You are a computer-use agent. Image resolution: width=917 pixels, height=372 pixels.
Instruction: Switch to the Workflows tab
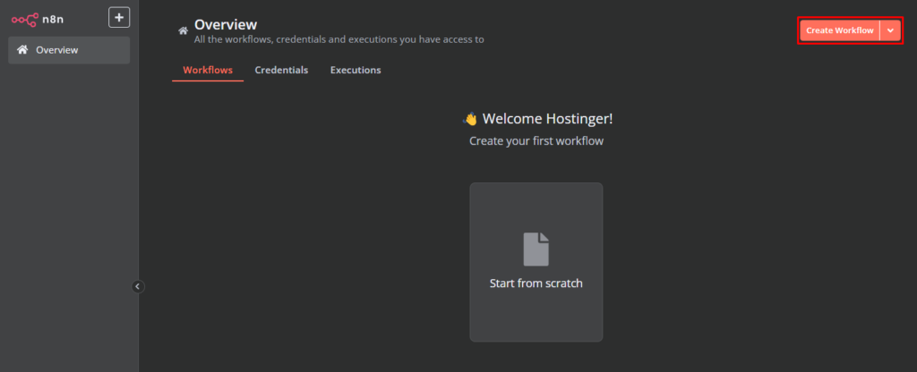(208, 70)
